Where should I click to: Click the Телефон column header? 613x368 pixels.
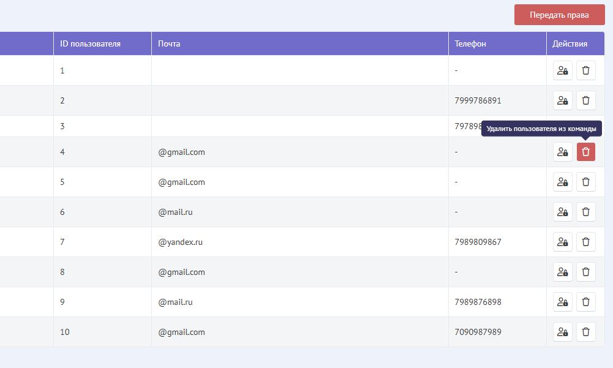coord(470,43)
